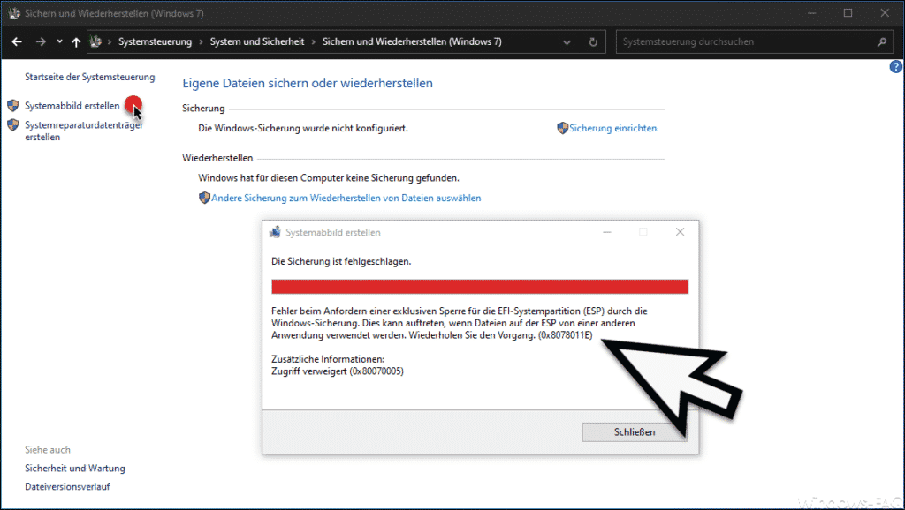Go forward with the forward arrow
Screen dimensions: 905x510
[41, 41]
